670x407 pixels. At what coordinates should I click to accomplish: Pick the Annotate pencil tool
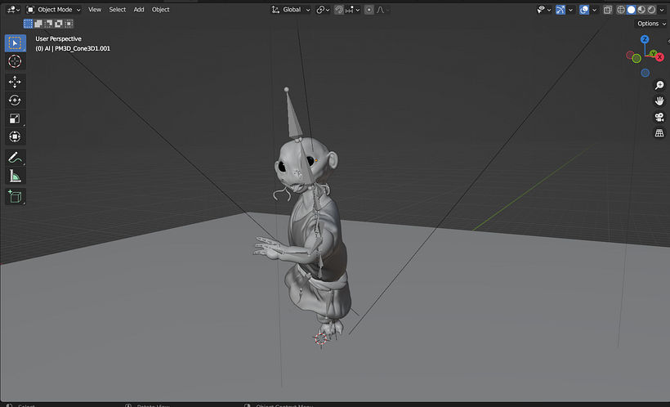pyautogui.click(x=15, y=157)
